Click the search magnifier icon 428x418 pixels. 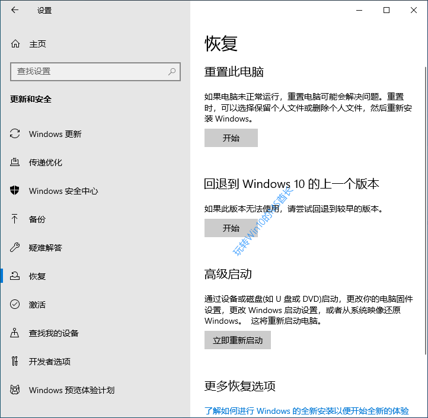172,72
